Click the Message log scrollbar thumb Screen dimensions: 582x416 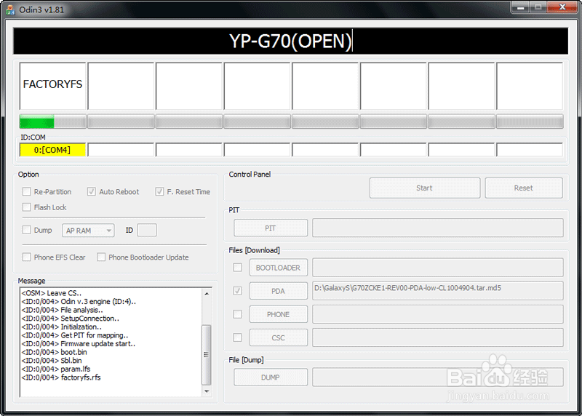pos(207,355)
